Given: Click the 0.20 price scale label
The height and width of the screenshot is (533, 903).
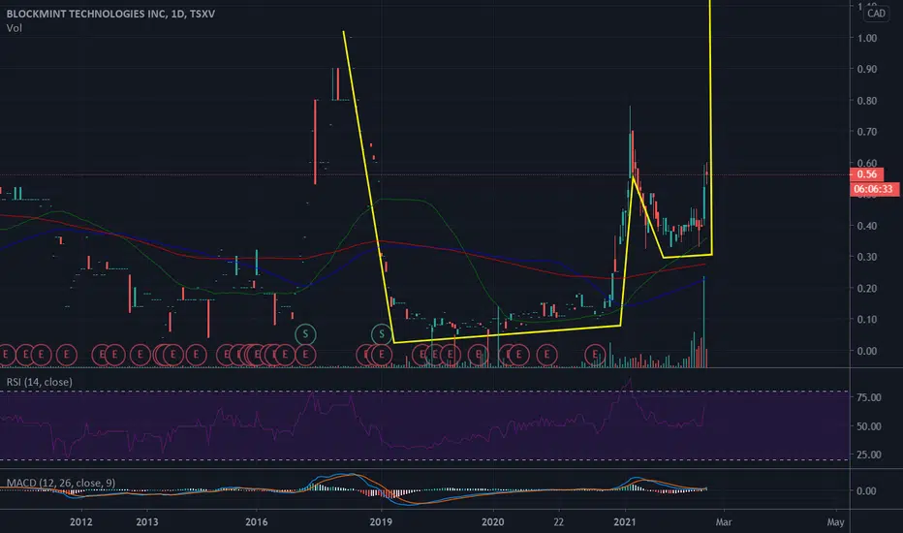Looking at the screenshot, I should (x=867, y=289).
